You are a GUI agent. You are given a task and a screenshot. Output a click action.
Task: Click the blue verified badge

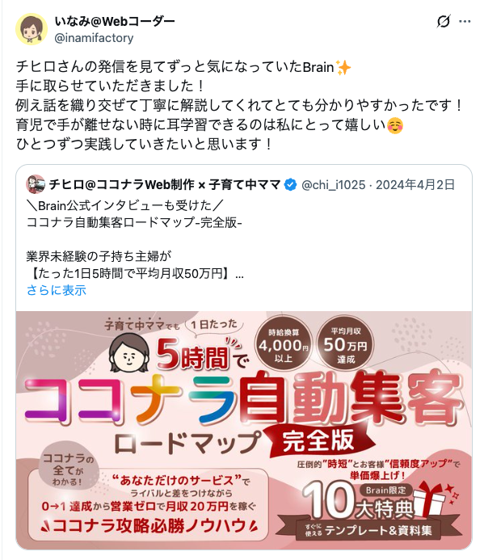pos(290,184)
